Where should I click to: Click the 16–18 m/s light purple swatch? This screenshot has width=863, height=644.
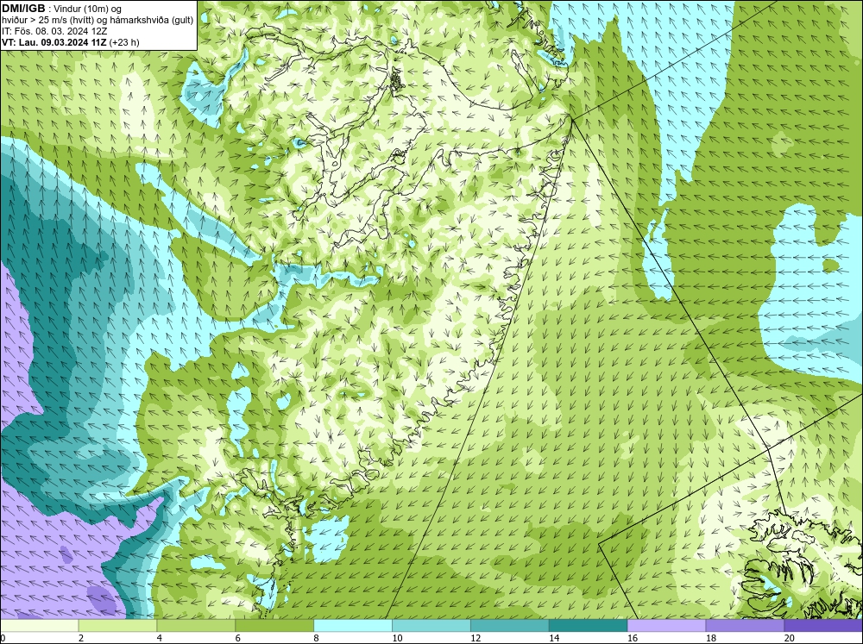pyautogui.click(x=666, y=626)
